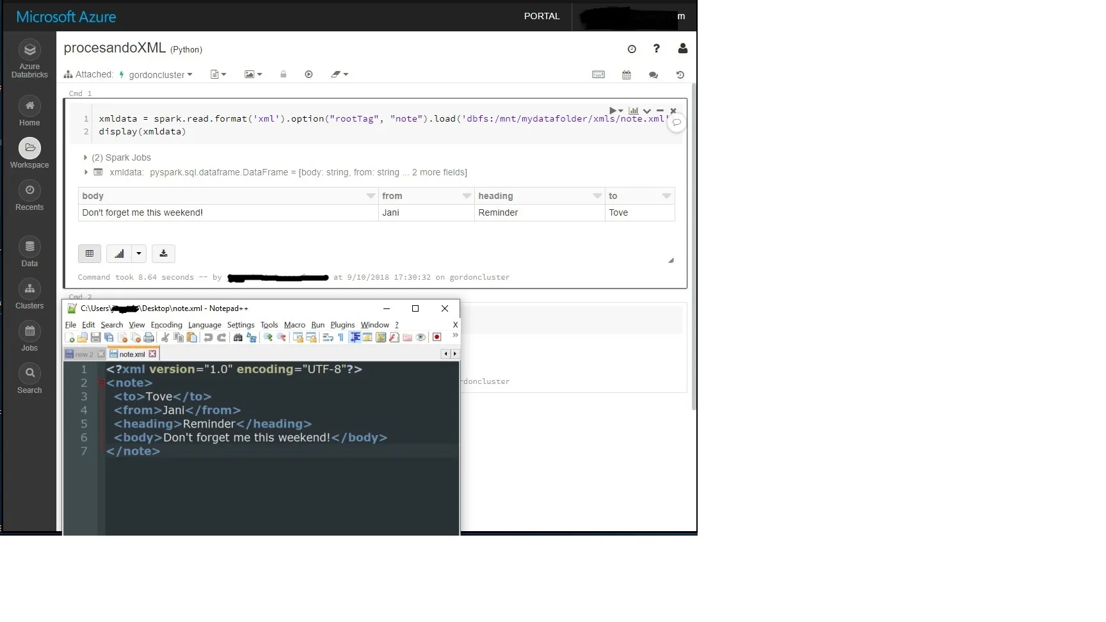The height and width of the screenshot is (622, 1106).
Task: Toggle indent guide button in Notepad++
Action: [x=355, y=337]
